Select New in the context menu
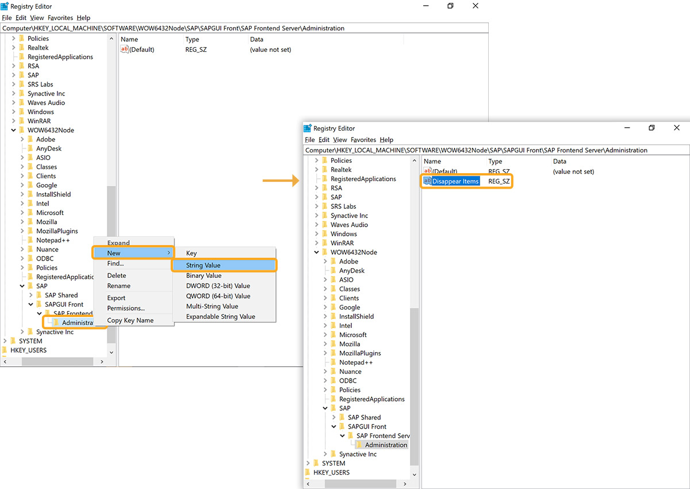 133,253
